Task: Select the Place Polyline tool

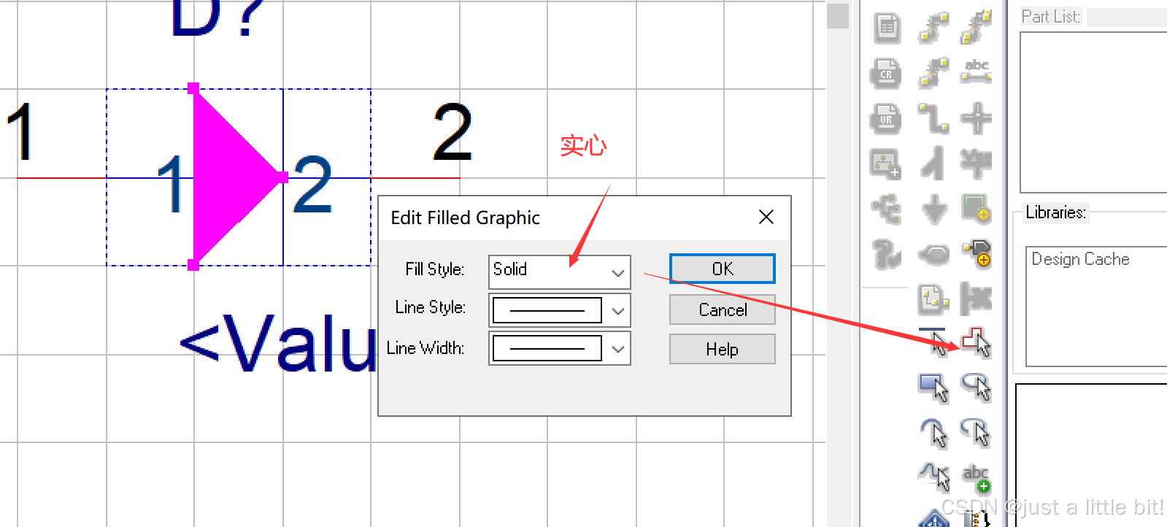Action: [x=976, y=341]
